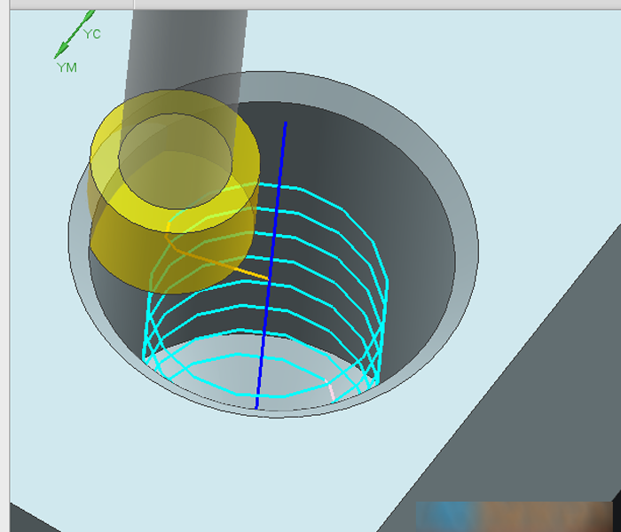Click the bottom end of blue line

[x=257, y=407]
